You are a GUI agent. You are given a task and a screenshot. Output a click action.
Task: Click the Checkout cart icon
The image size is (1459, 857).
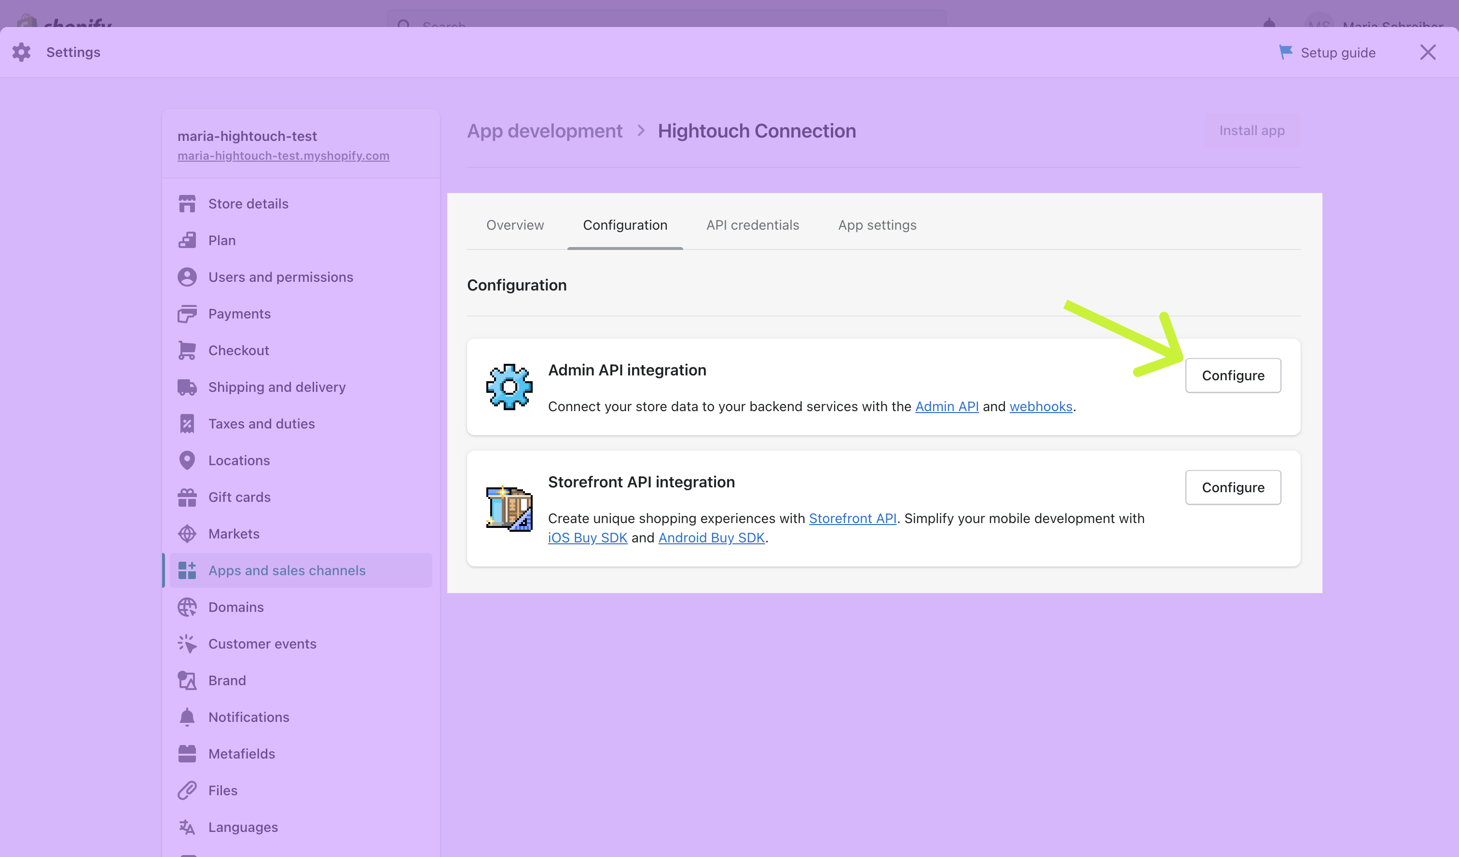[187, 350]
